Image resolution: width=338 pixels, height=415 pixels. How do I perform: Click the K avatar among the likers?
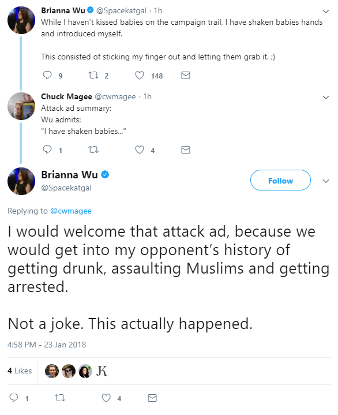pos(102,371)
